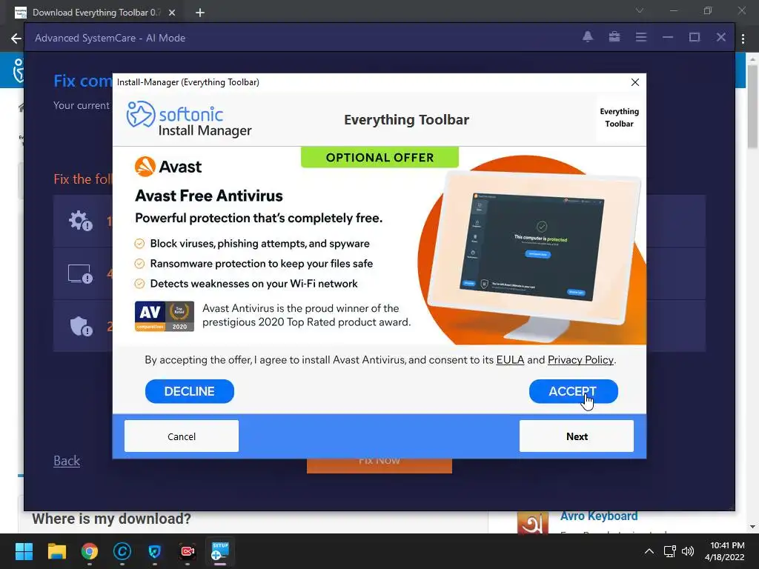Image resolution: width=759 pixels, height=569 pixels.
Task: Open the tab search chevron
Action: [x=640, y=10]
